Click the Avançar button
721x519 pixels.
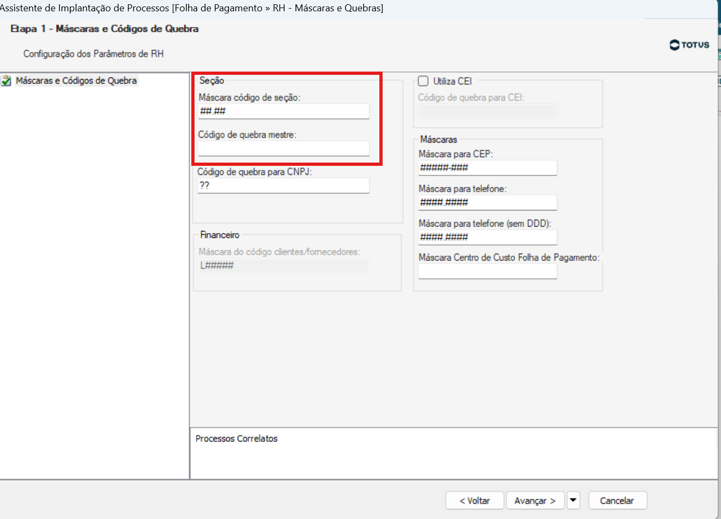coord(535,501)
